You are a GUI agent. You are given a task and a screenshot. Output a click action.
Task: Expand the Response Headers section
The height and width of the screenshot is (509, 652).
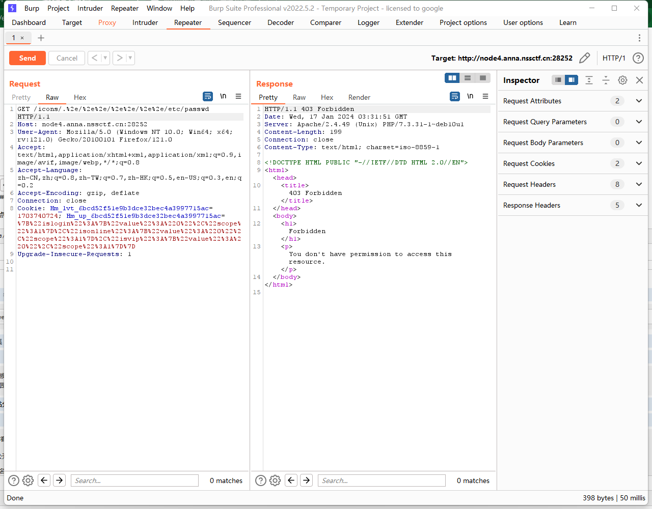click(639, 205)
